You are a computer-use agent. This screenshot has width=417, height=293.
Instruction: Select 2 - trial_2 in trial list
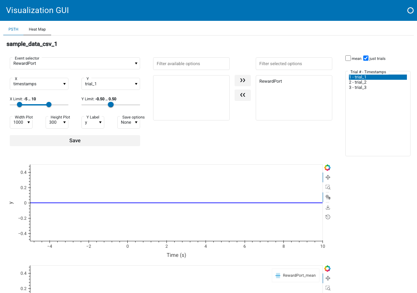378,82
